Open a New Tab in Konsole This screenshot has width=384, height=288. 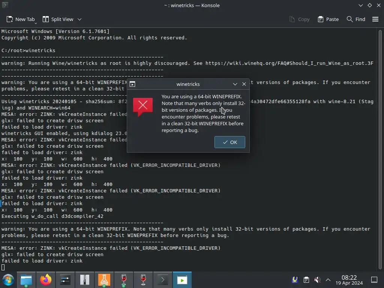pyautogui.click(x=21, y=19)
